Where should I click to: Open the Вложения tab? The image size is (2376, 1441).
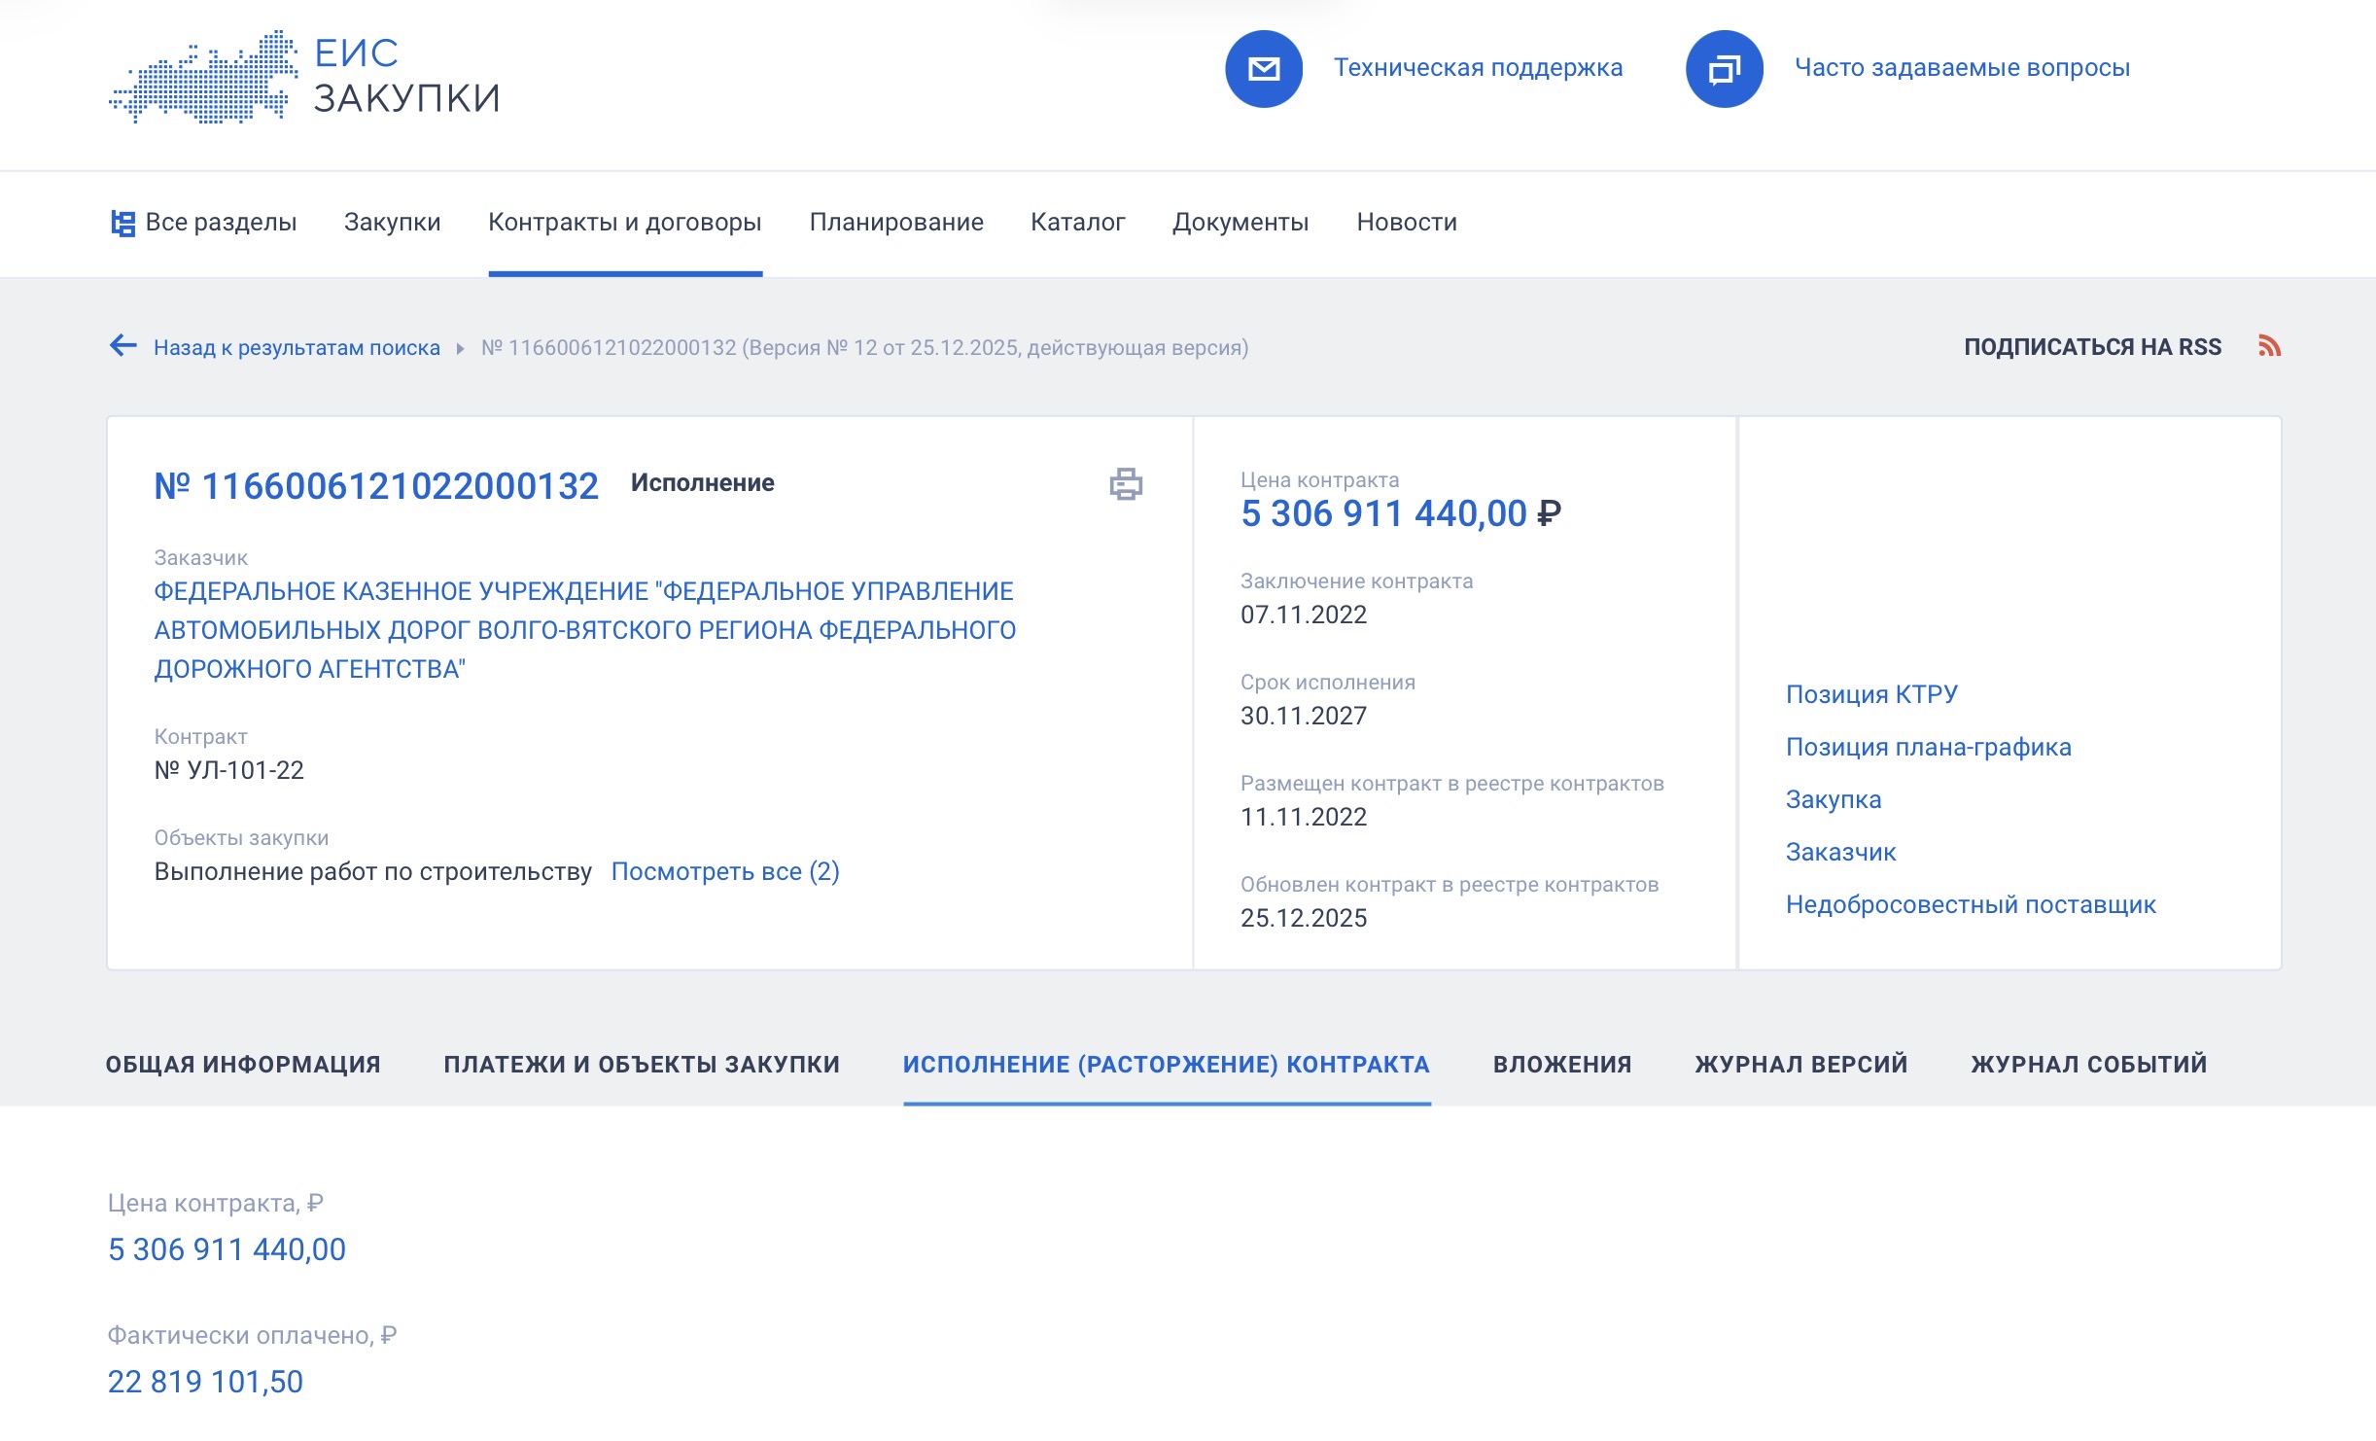tap(1561, 1064)
